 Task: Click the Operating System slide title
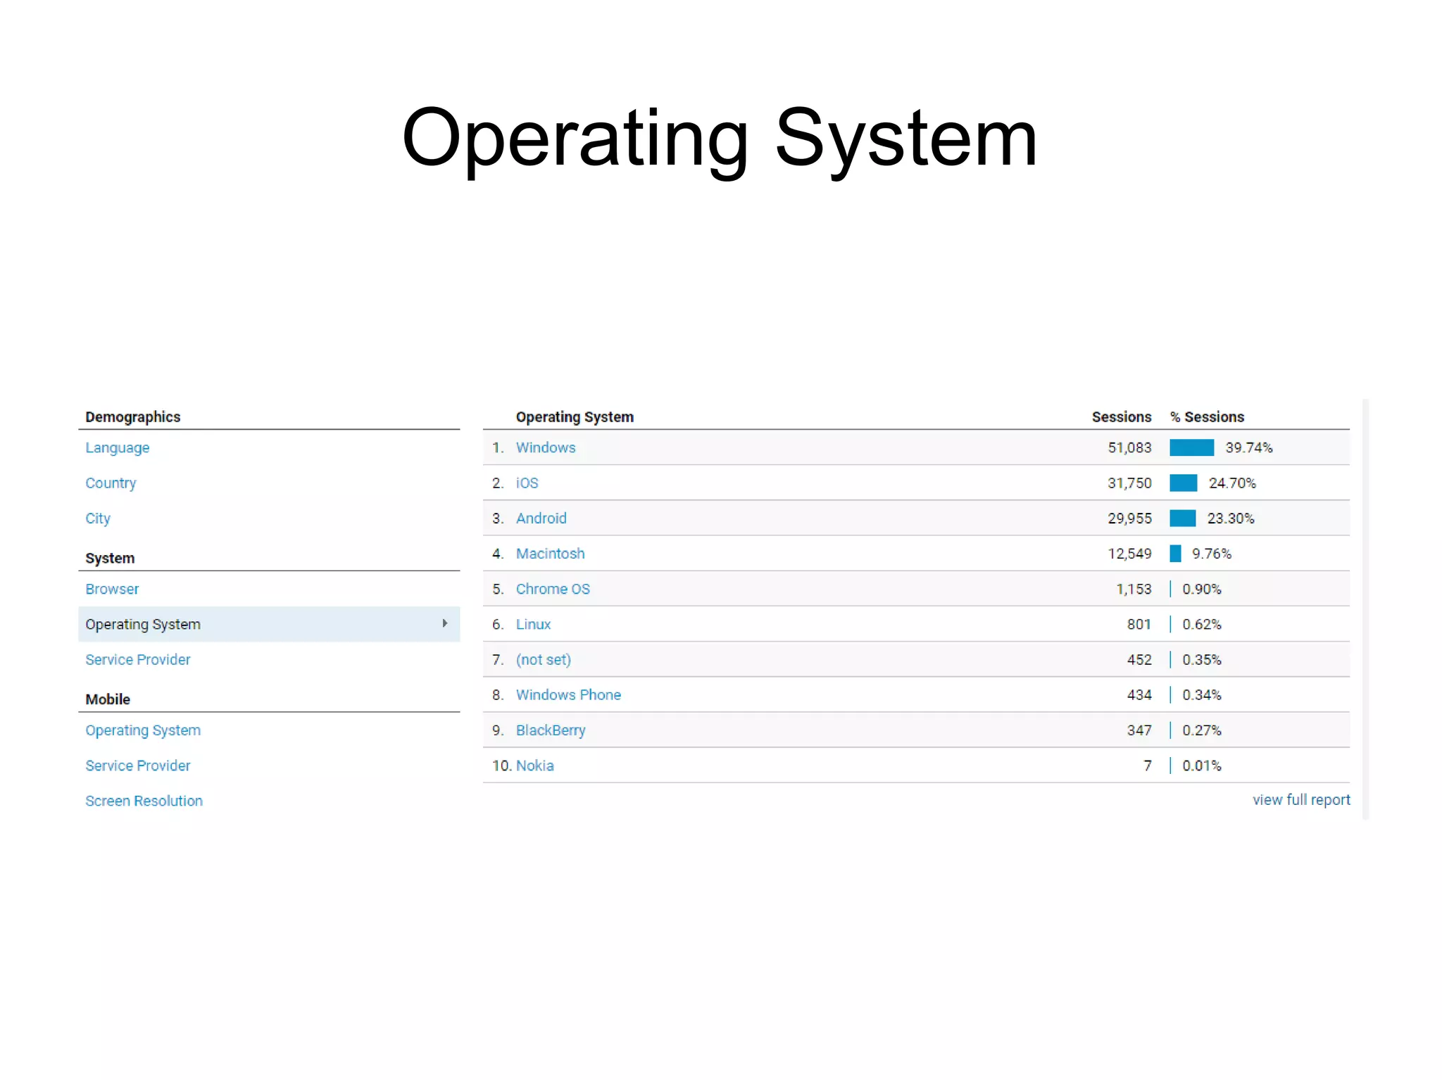(720, 139)
